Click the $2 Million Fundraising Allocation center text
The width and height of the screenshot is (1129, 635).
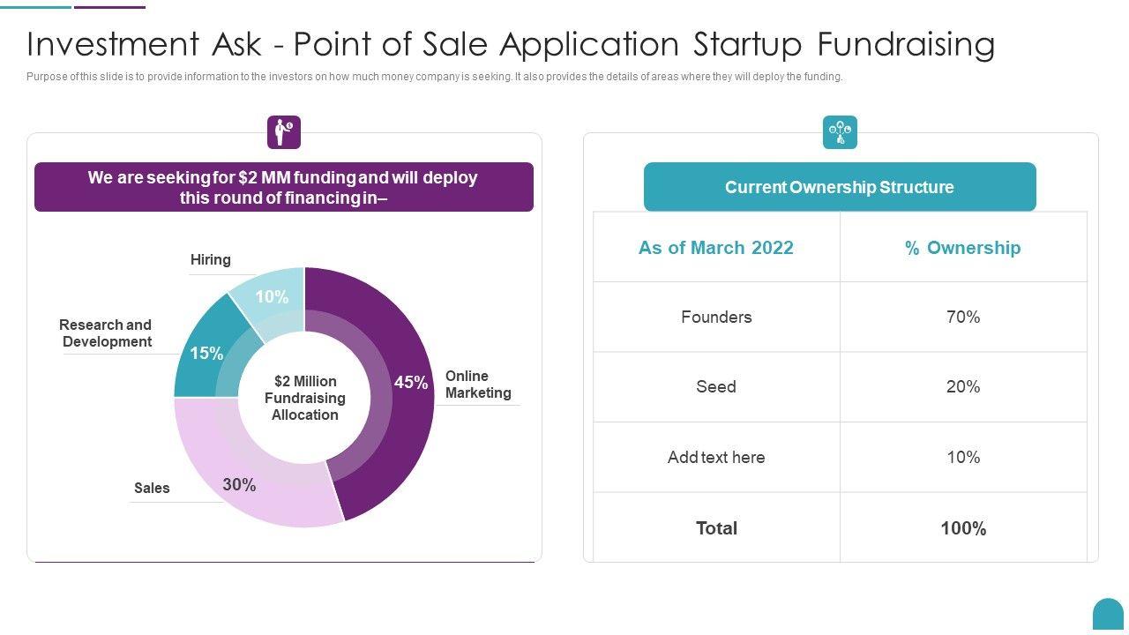[304, 398]
